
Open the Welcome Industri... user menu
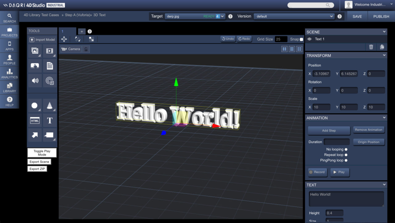click(369, 5)
